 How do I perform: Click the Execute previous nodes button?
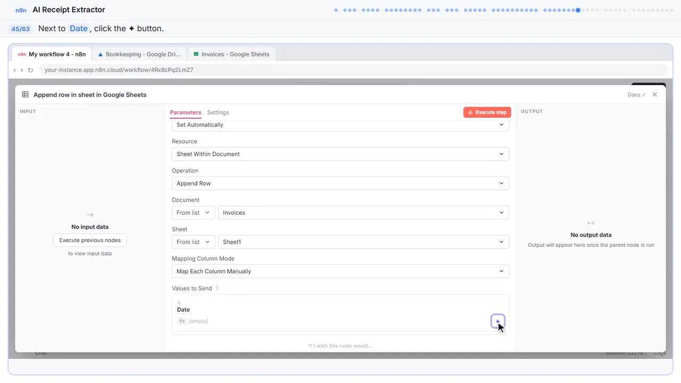pos(90,240)
